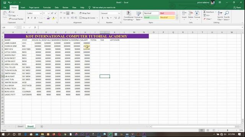Switch to the Insert tab
The image size is (245, 137).
coord(23,8)
